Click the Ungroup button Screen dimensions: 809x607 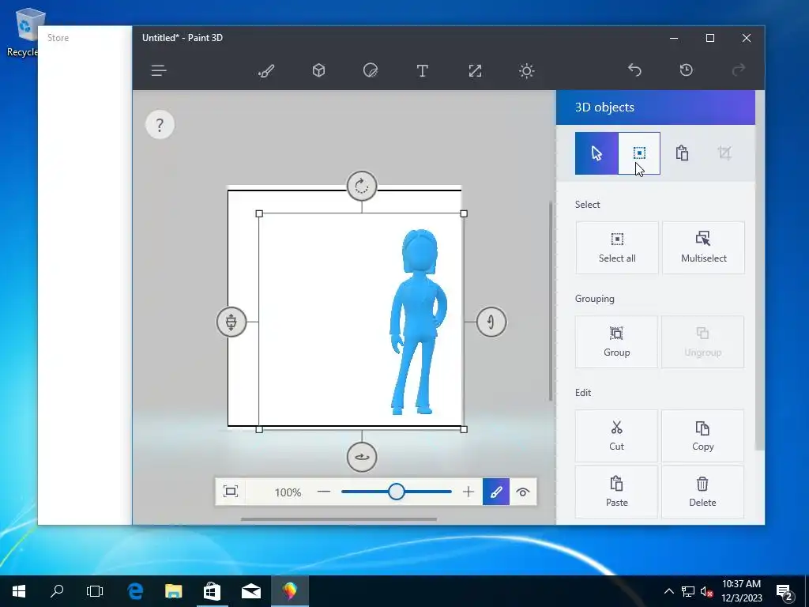[x=702, y=341]
